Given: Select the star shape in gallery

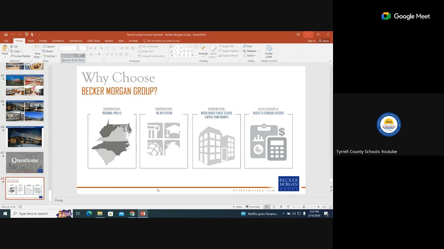Looking at the screenshot, I should click(x=193, y=55).
